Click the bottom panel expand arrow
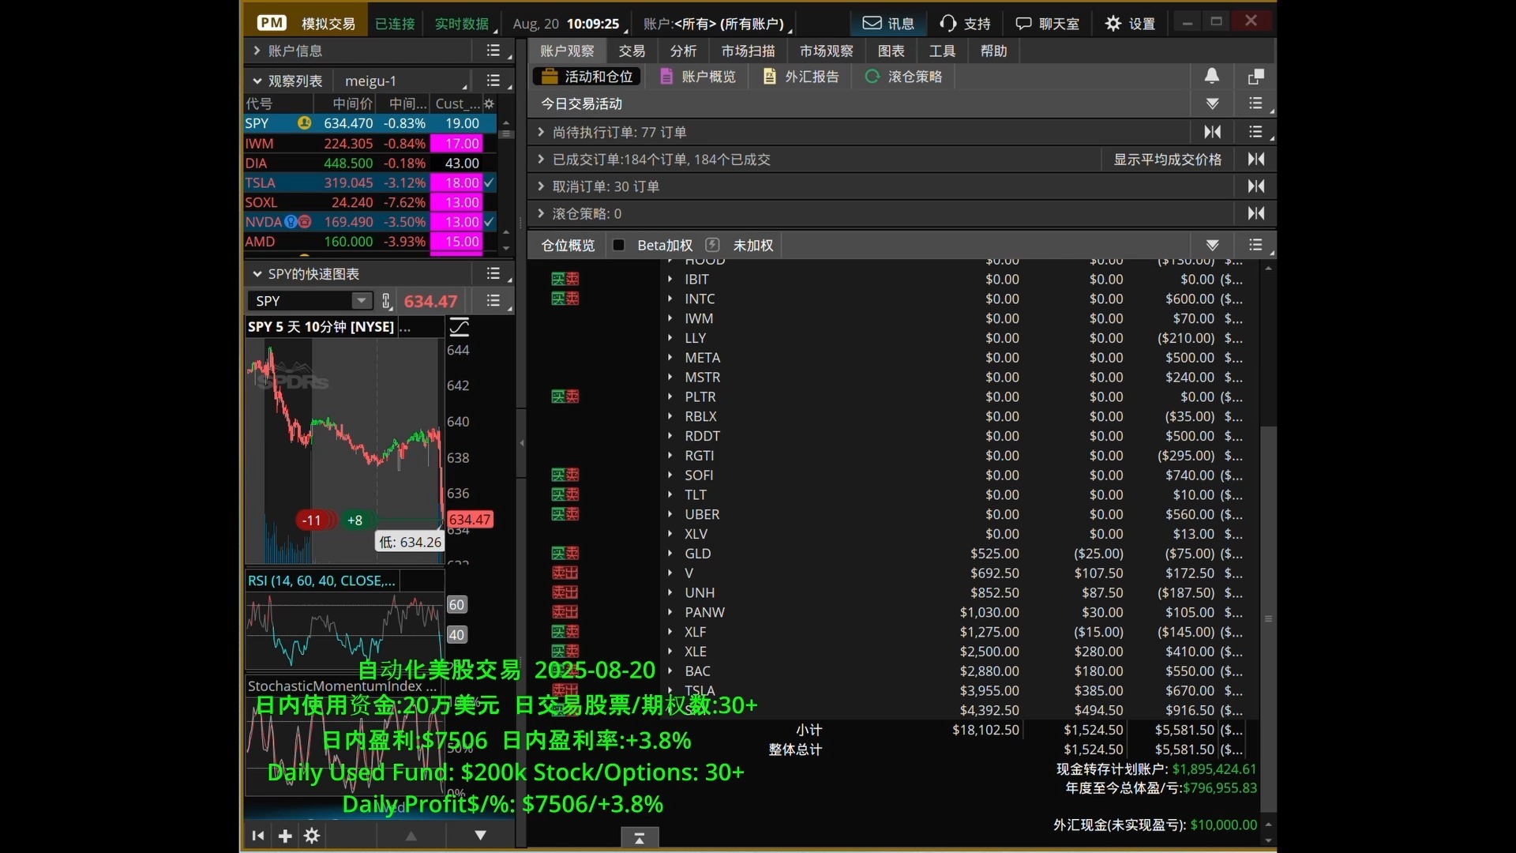1516x853 pixels. pos(640,838)
